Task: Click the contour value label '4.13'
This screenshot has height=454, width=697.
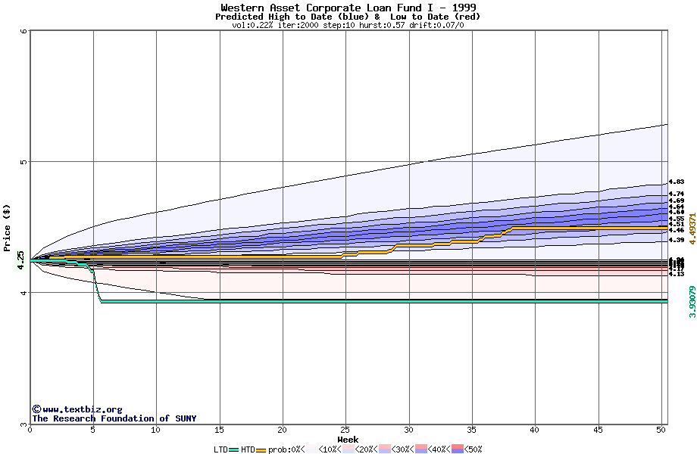Action: coord(677,274)
